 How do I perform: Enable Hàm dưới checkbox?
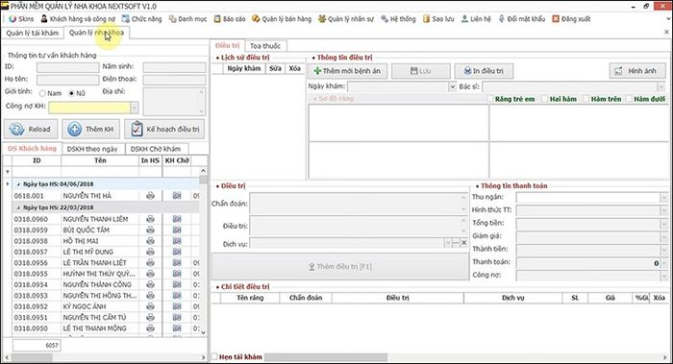pyautogui.click(x=629, y=99)
